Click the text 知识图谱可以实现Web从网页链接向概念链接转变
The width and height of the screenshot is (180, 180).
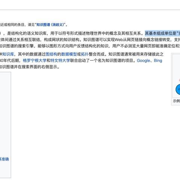[127, 40]
